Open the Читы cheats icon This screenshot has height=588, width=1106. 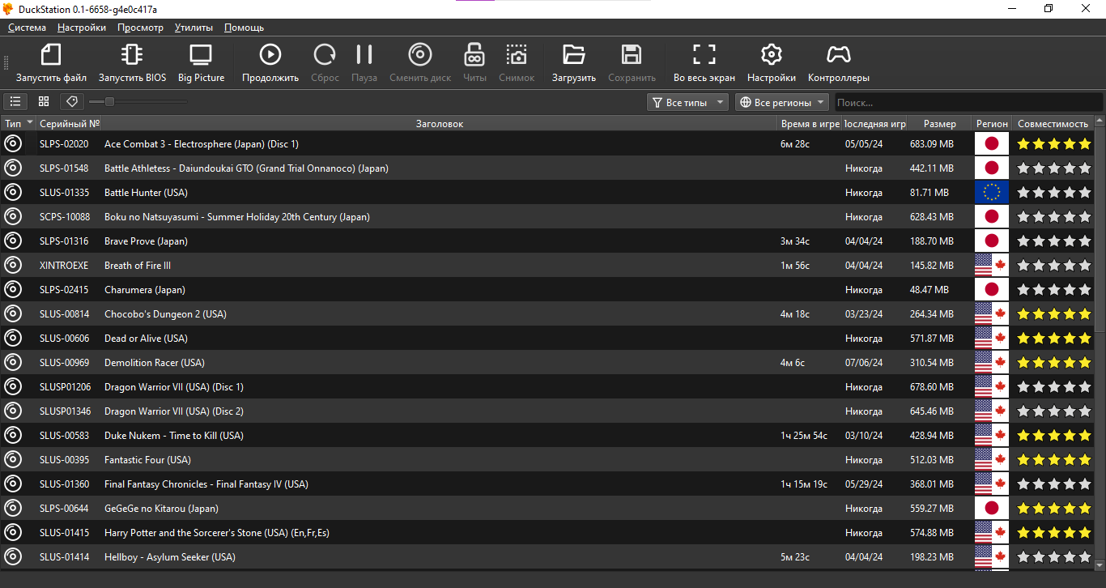(x=474, y=55)
